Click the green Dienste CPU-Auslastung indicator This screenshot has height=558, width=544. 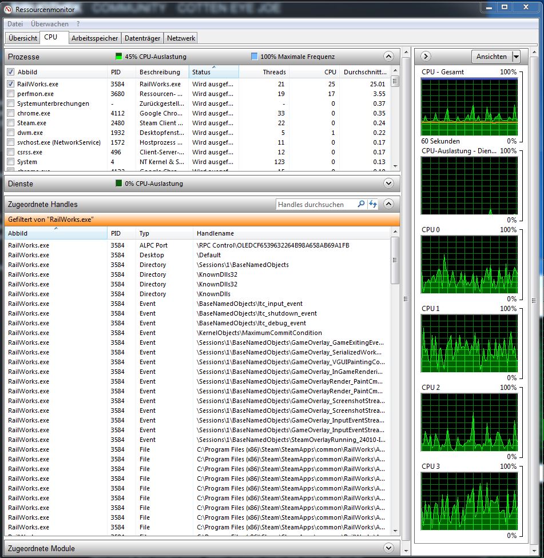pyautogui.click(x=119, y=184)
